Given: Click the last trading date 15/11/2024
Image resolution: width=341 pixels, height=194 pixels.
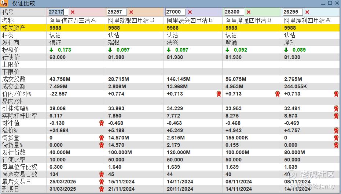Looking at the screenshot, I should tap(121, 182).
